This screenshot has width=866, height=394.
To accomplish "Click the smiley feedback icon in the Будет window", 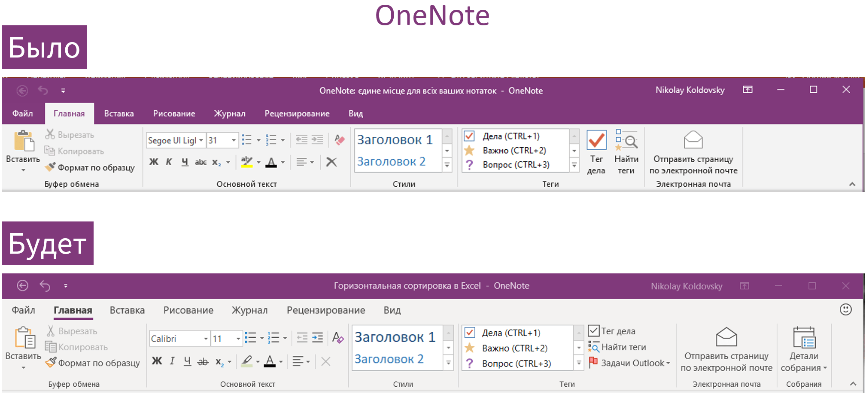I will click(846, 309).
